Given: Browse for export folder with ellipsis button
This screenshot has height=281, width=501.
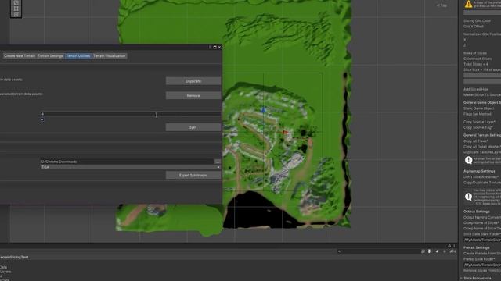Looking at the screenshot, I should pos(218,162).
